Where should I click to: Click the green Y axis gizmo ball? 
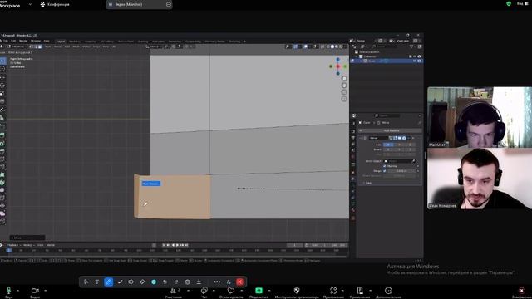tap(345, 66)
